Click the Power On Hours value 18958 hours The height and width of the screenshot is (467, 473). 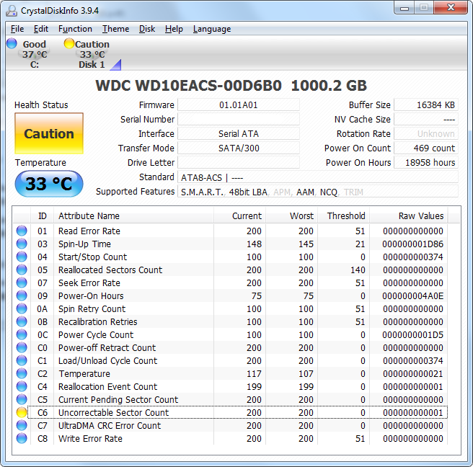426,162
